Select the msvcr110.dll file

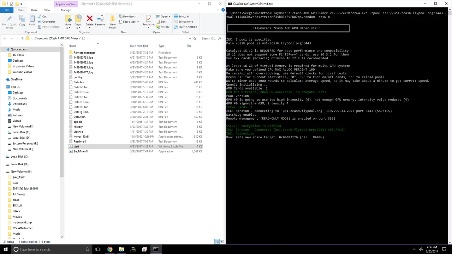81,137
